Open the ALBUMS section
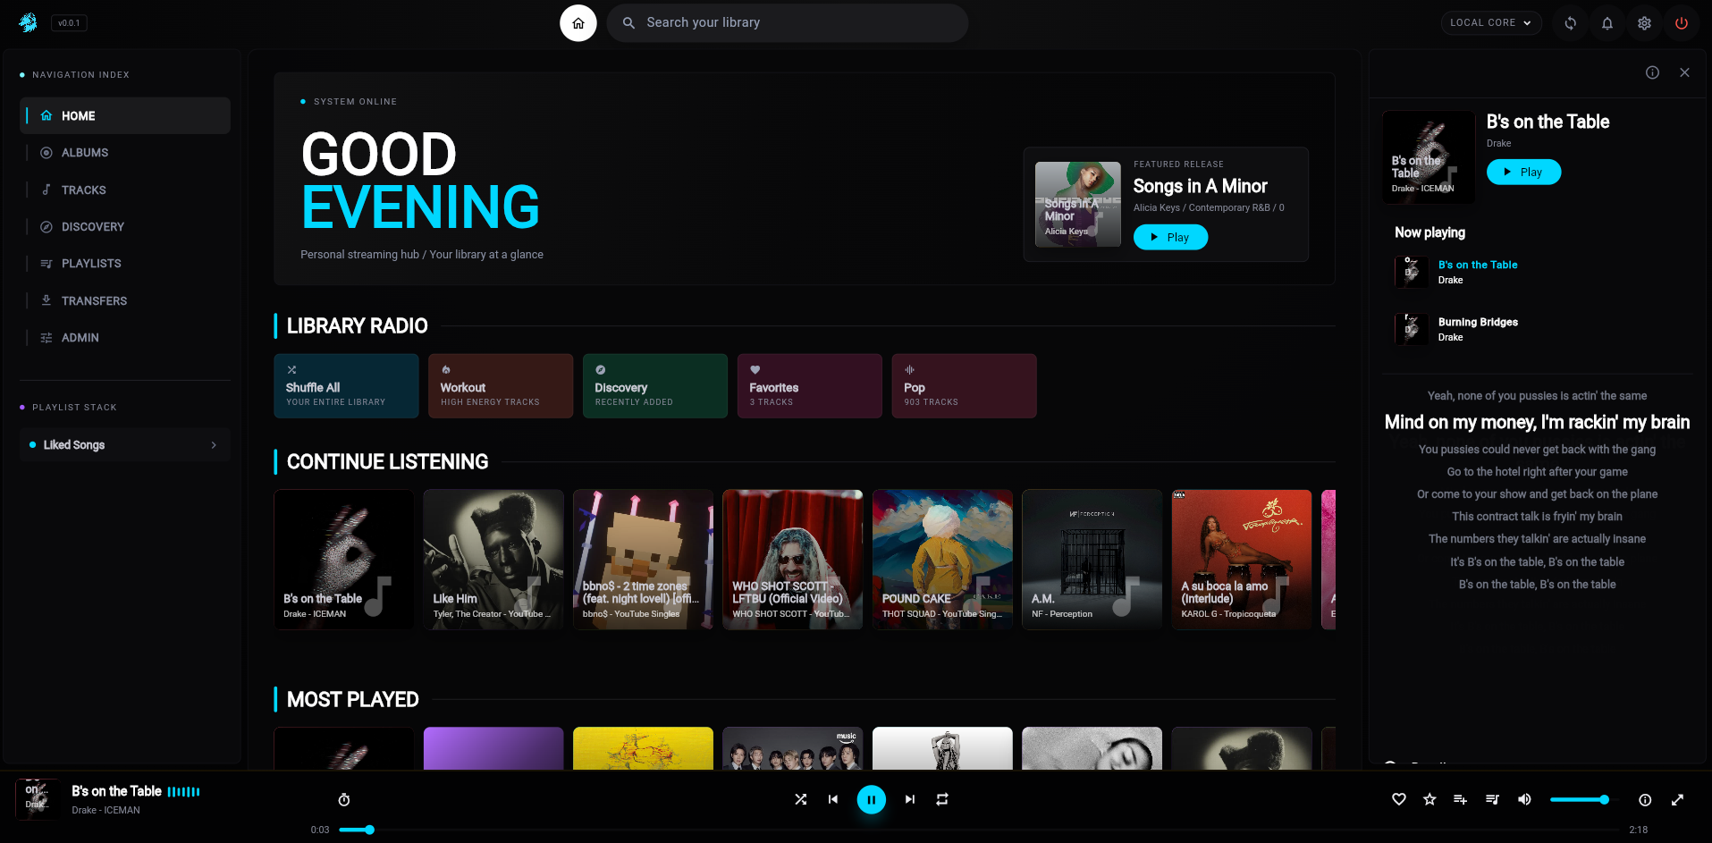This screenshot has width=1712, height=843. (x=125, y=153)
